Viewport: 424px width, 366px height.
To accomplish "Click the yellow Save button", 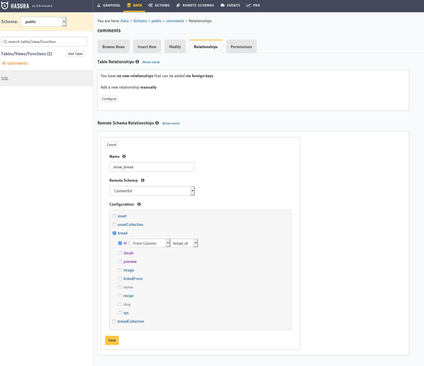I will tap(112, 340).
